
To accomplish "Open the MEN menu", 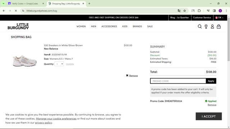I will (93, 26).
